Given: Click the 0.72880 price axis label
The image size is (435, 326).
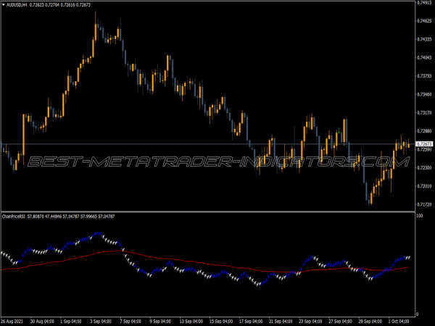Looking at the screenshot, I should [424, 131].
